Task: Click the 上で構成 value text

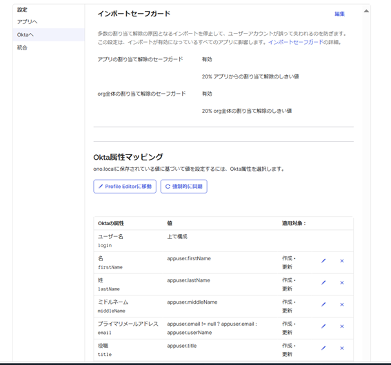Action: [x=177, y=236]
